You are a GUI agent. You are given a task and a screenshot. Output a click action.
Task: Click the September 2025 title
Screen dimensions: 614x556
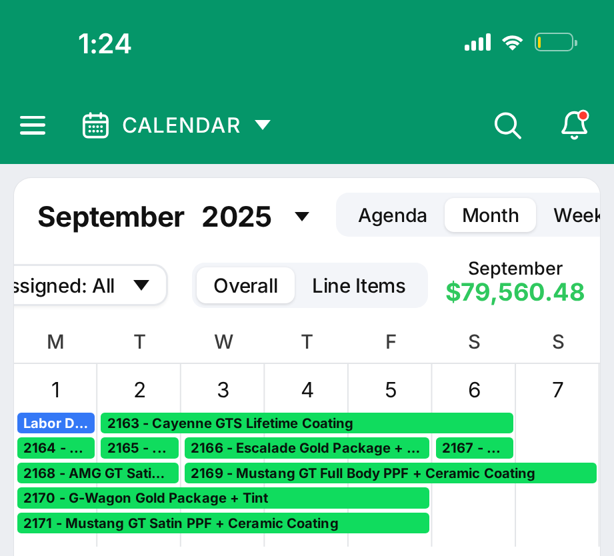[x=154, y=217]
